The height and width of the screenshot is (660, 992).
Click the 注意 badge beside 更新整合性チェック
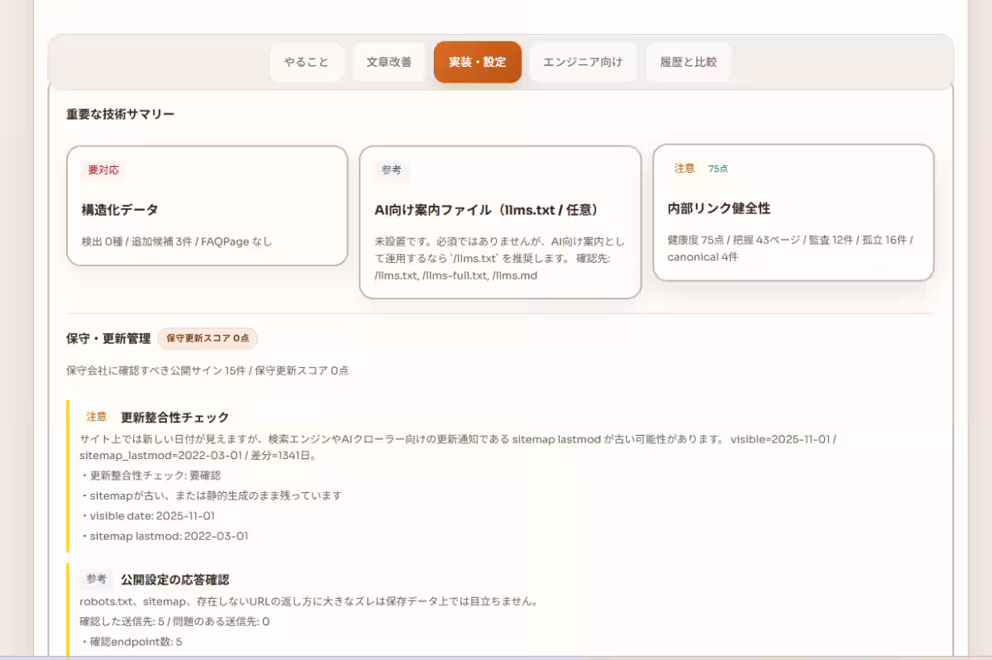click(x=97, y=417)
